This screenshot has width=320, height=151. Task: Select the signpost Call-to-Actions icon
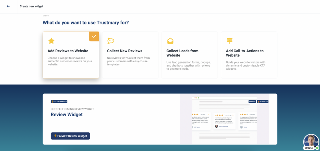pyautogui.click(x=230, y=41)
